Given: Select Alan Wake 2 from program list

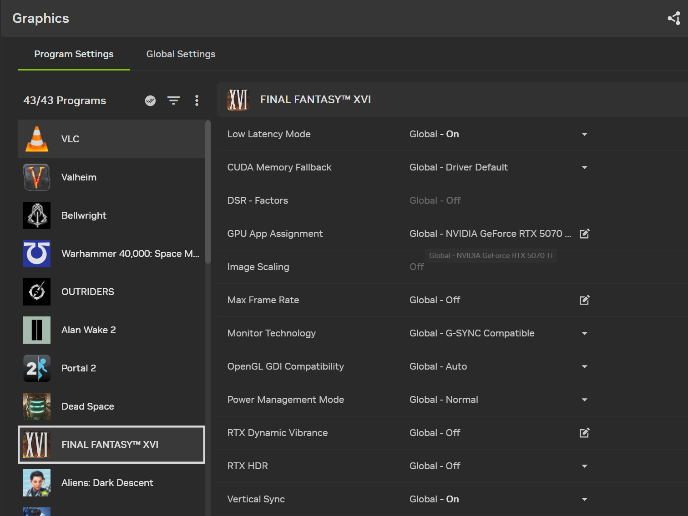Looking at the screenshot, I should click(111, 330).
